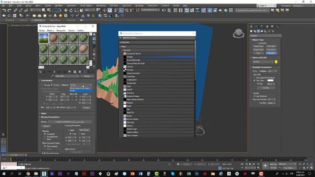Viewport: 315px width, 177px height.
Task: Open the Utilities wrench tab in Command Panel
Action: pyautogui.click(x=278, y=27)
